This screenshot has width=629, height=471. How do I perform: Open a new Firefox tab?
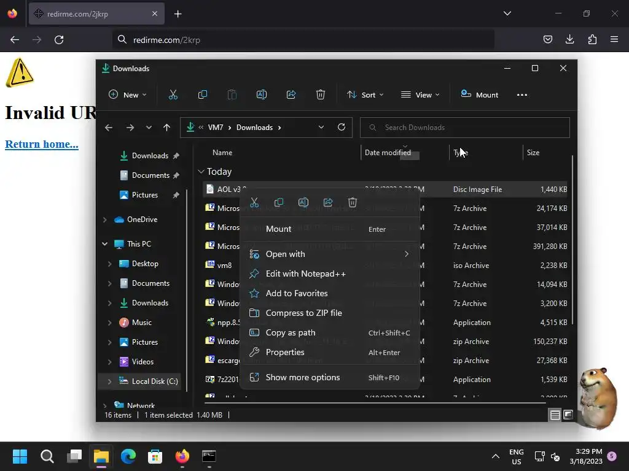pyautogui.click(x=178, y=14)
